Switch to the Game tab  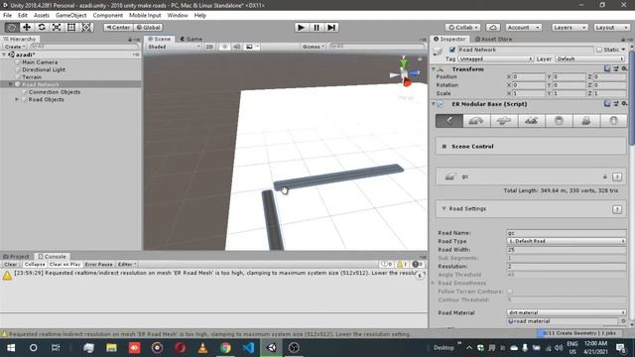pyautogui.click(x=191, y=39)
